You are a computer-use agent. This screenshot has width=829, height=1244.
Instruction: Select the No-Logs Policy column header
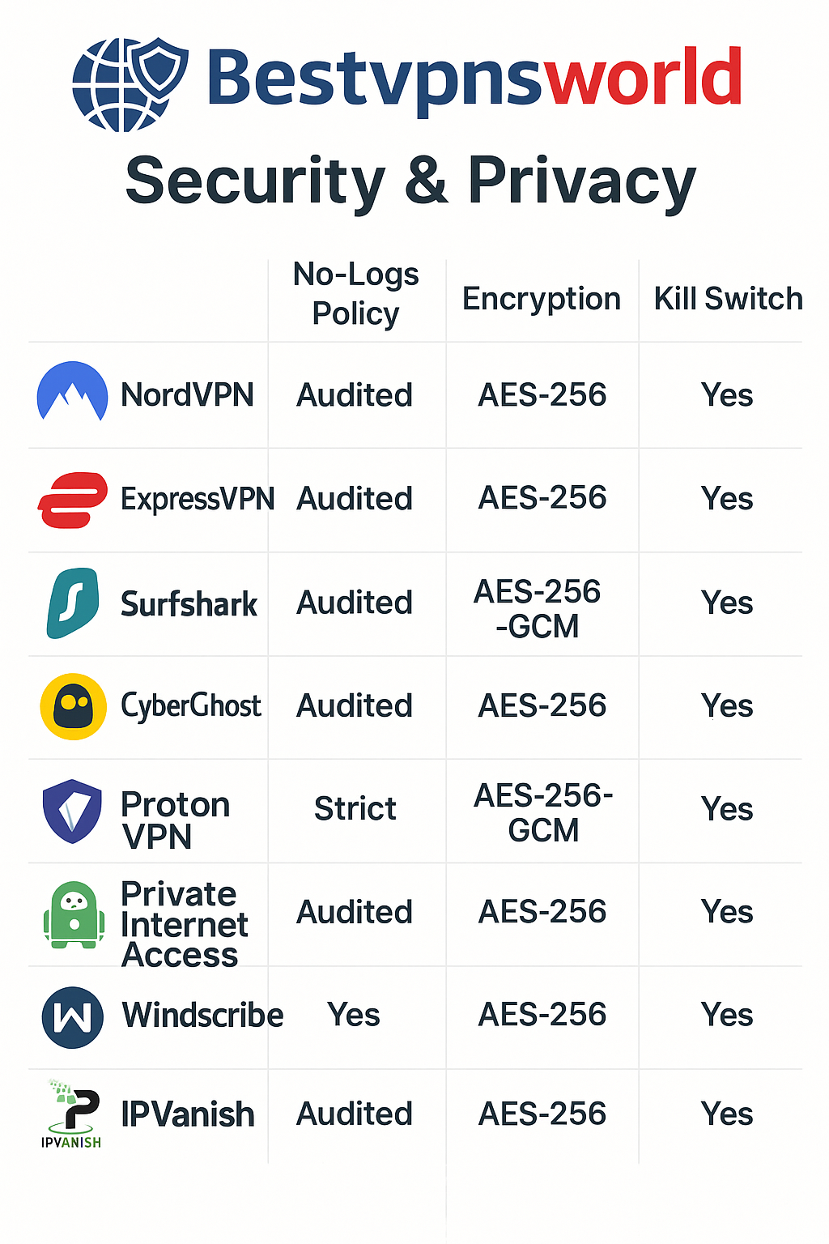[356, 294]
